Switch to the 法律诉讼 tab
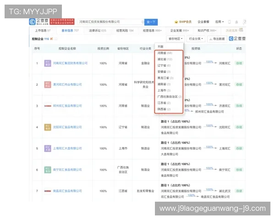This screenshot has height=220, width=275. pyautogui.click(x=97, y=31)
